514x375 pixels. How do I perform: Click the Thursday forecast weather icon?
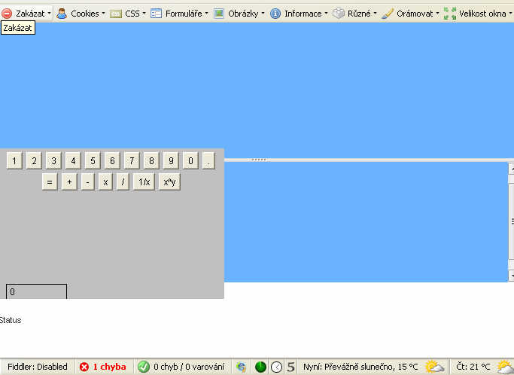pyautogui.click(x=505, y=367)
